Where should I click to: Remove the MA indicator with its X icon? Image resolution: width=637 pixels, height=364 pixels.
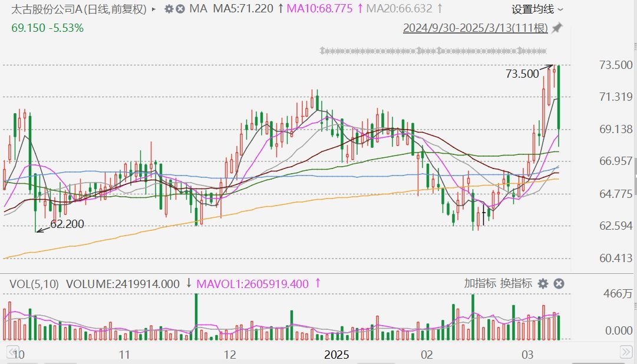180,8
